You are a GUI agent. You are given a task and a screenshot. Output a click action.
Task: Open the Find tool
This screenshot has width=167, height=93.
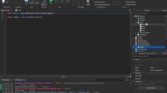pos(26,2)
